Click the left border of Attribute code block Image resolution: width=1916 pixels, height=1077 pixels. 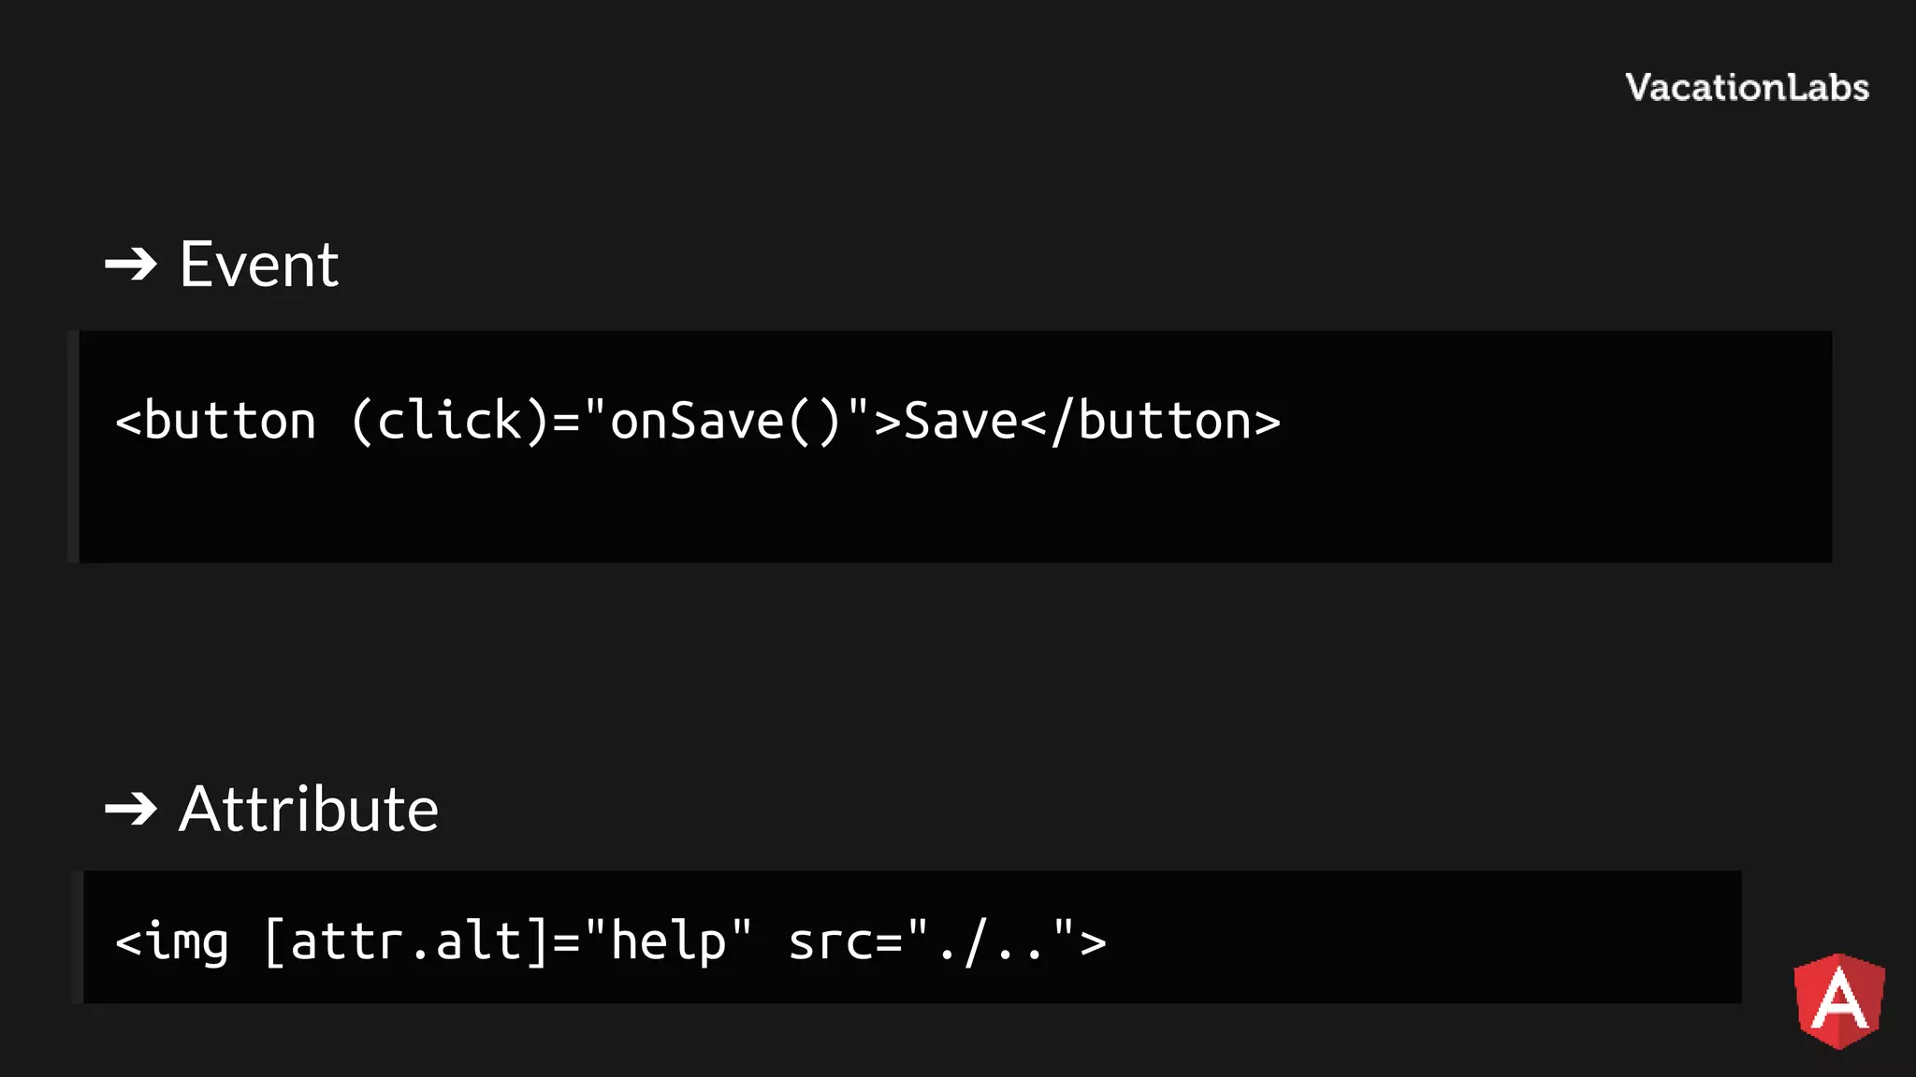tap(77, 937)
